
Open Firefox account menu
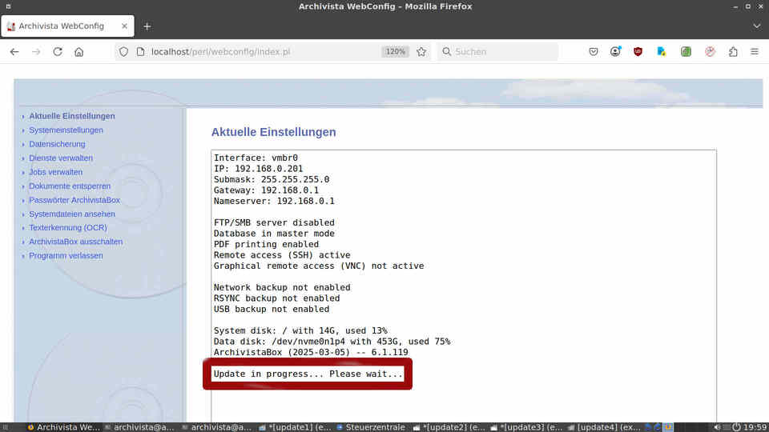tap(615, 51)
